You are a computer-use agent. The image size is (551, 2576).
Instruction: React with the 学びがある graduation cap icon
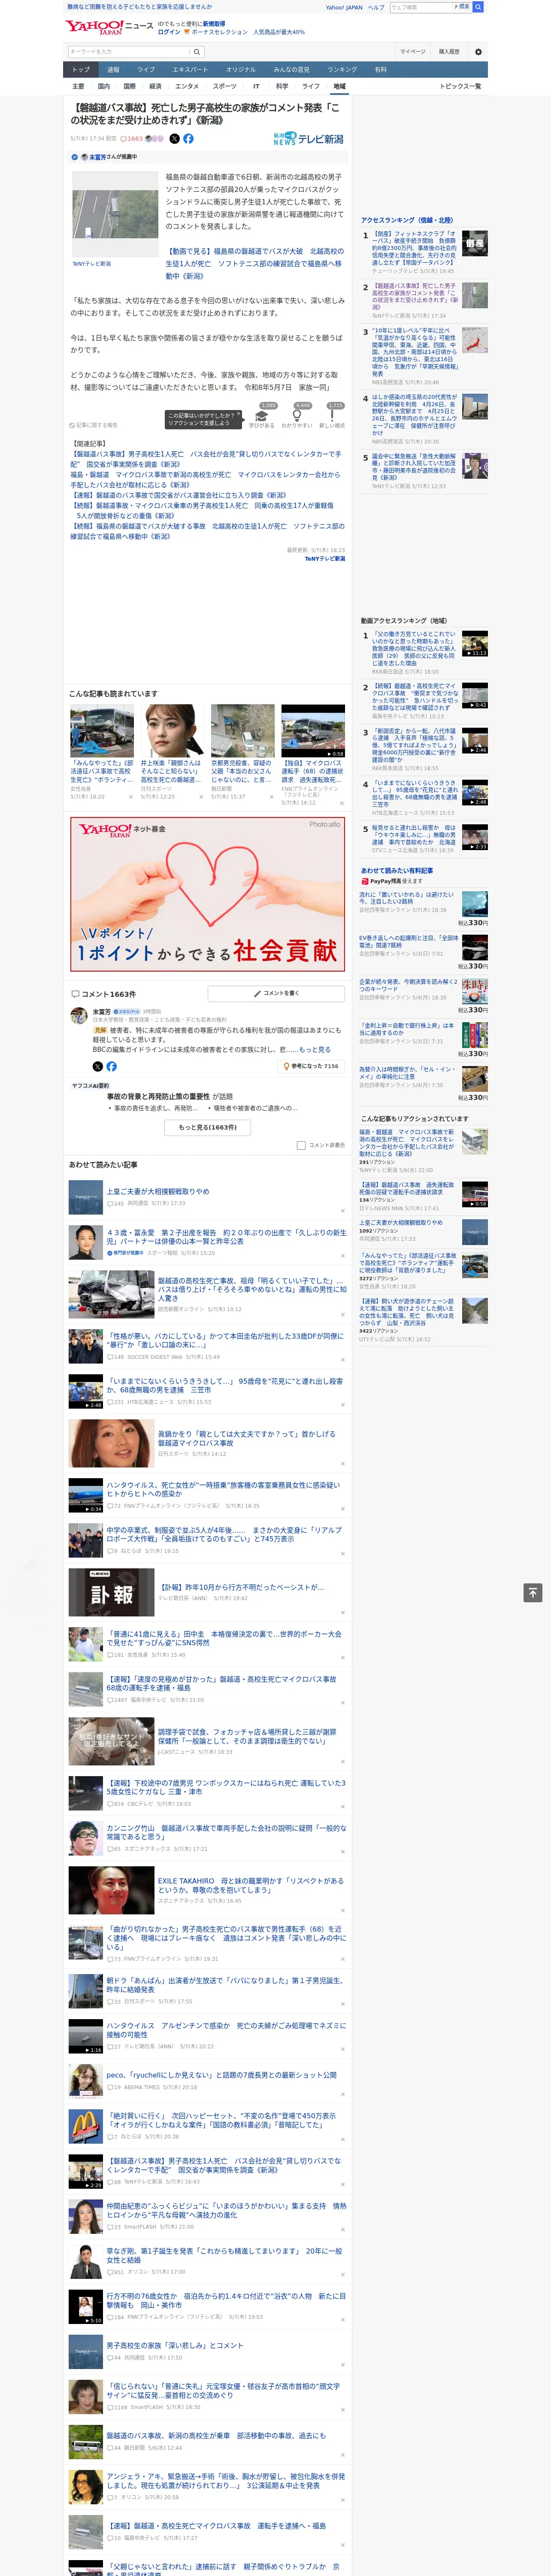(262, 416)
